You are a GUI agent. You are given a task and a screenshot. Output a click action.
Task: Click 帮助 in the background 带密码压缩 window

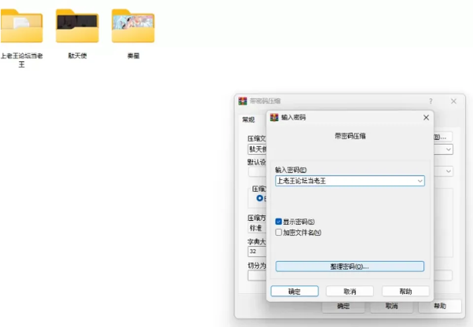pos(440,306)
